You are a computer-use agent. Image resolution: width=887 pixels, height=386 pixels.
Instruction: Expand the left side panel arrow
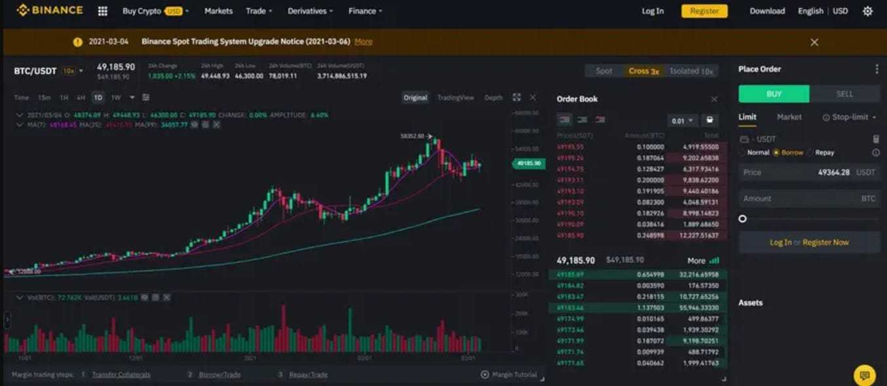point(7,320)
